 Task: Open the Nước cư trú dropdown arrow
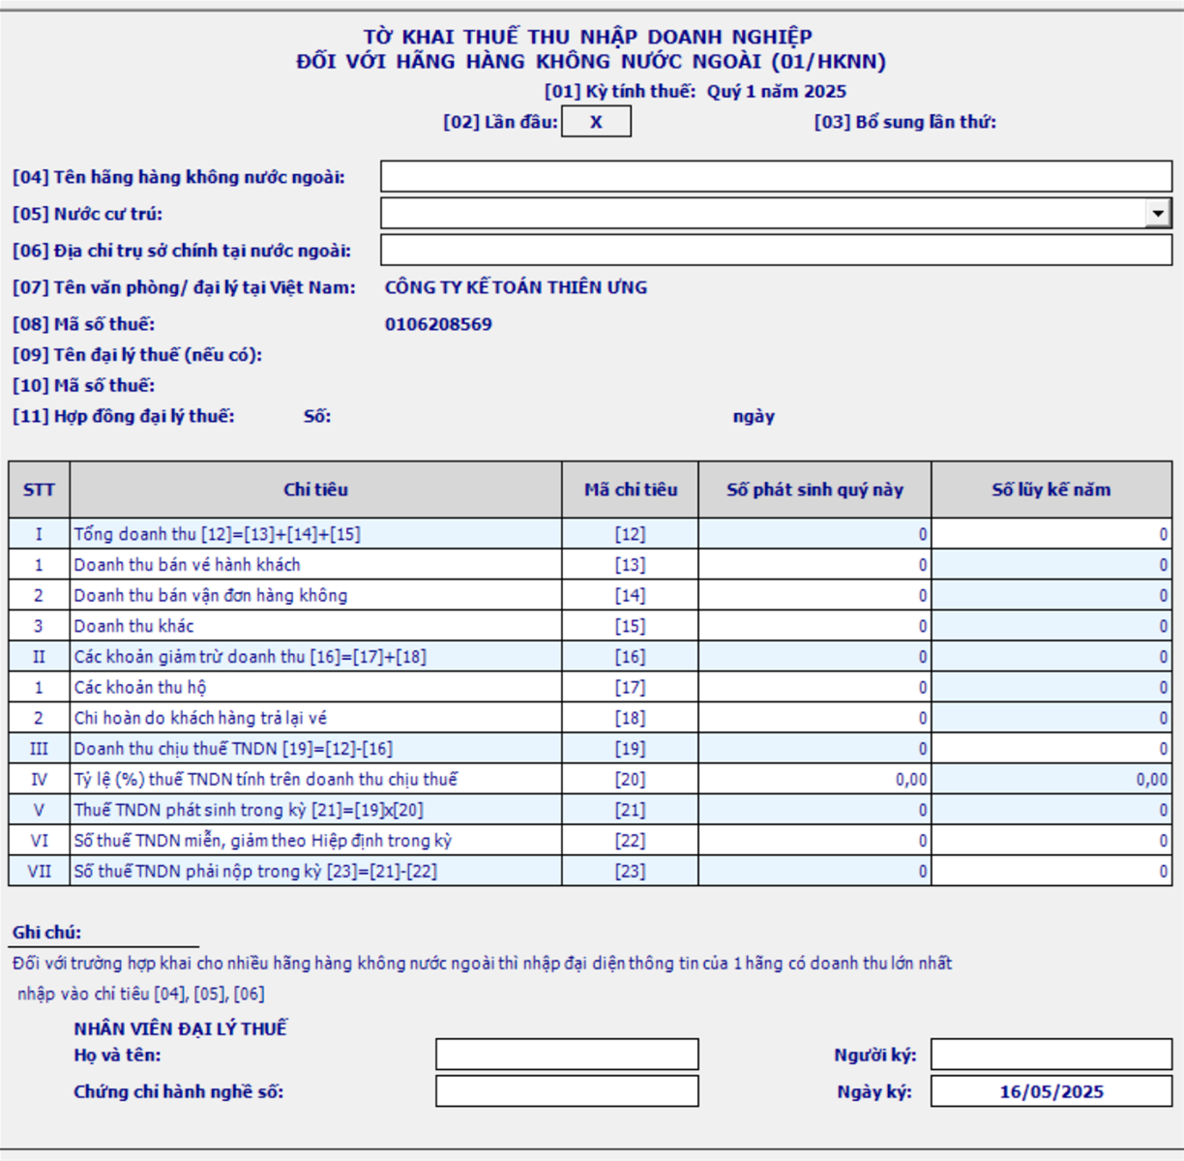click(1157, 213)
